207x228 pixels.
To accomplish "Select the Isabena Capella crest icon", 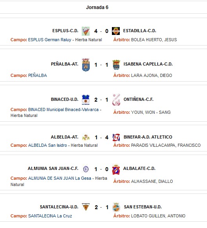I will pyautogui.click(x=116, y=65).
